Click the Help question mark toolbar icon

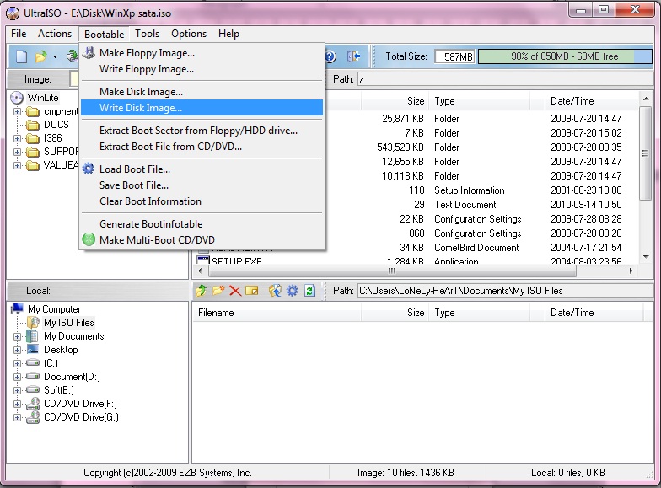330,56
